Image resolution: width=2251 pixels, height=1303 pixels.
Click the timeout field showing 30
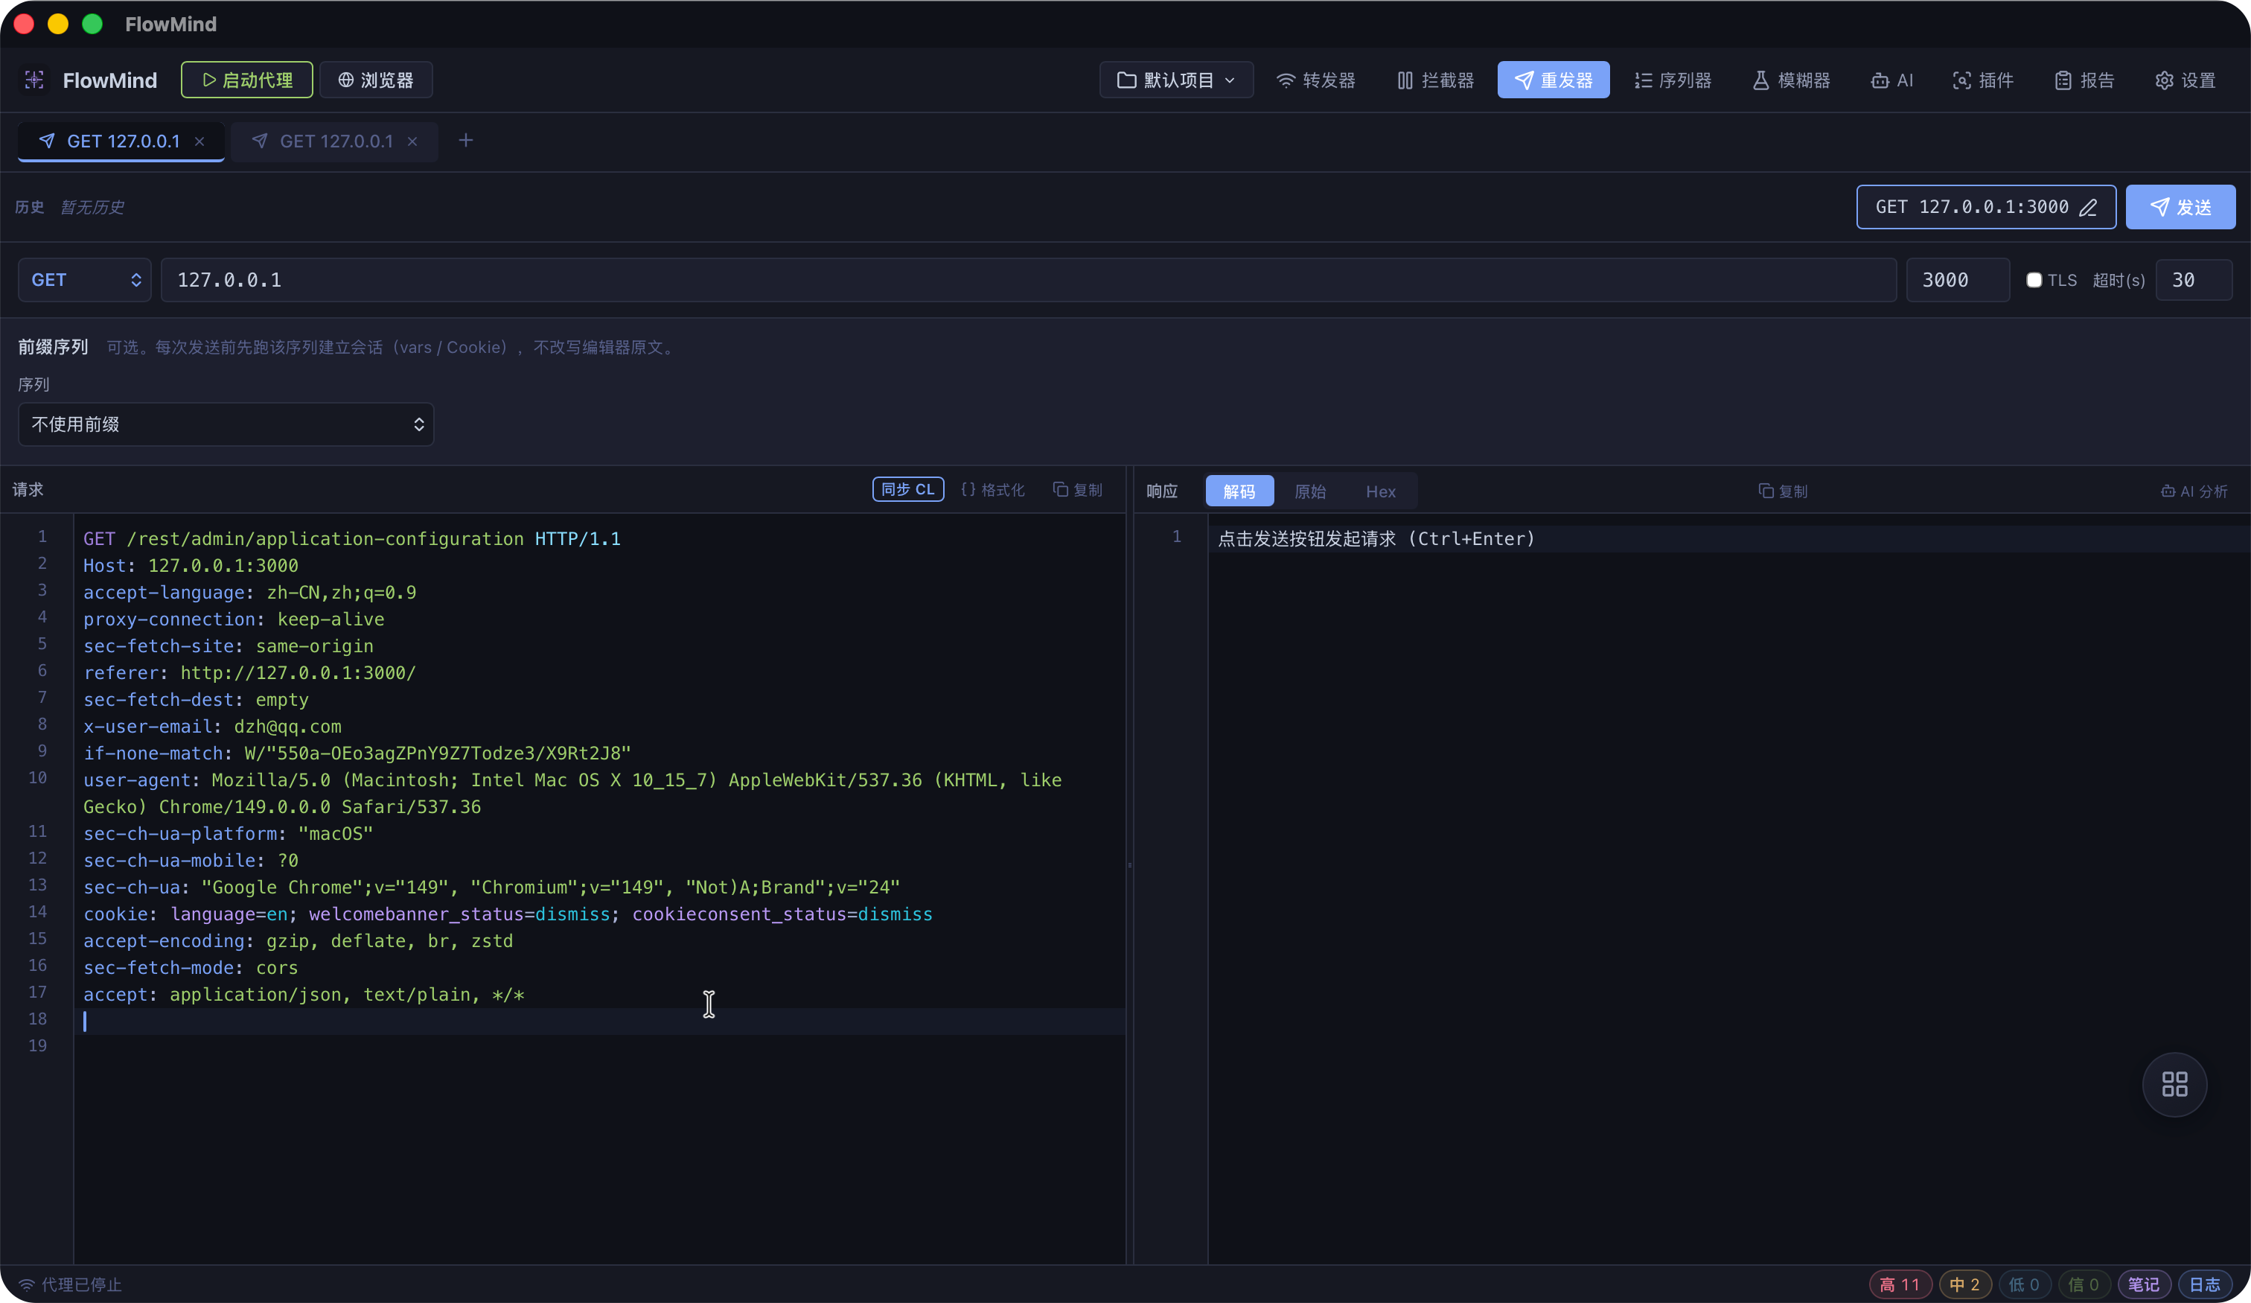click(x=2193, y=280)
